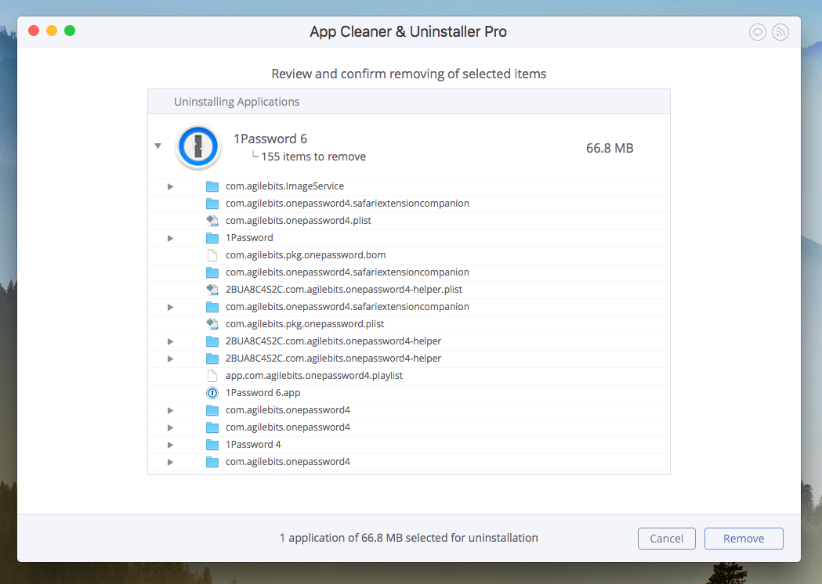
Task: Open the RSS news feed icon
Action: (780, 32)
